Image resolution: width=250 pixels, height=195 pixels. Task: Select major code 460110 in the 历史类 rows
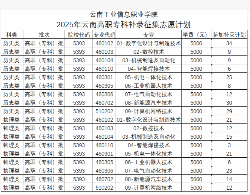coord(104,69)
